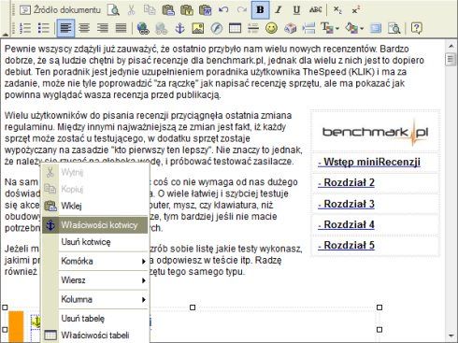
Task: Click the fit window maximize editor icon
Action: click(376, 28)
